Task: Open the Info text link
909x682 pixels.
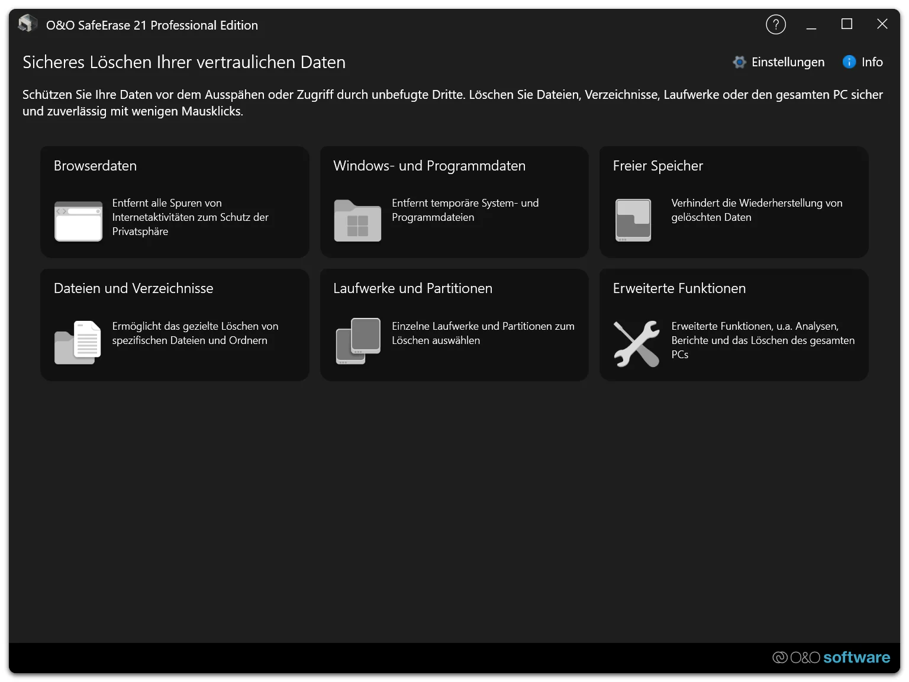Action: point(872,62)
